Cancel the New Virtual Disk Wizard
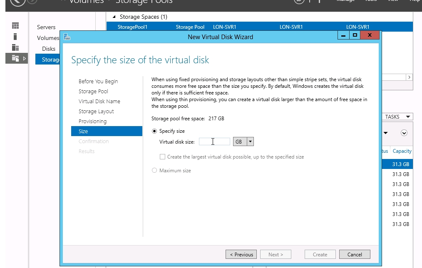The image size is (422, 268). click(x=355, y=255)
